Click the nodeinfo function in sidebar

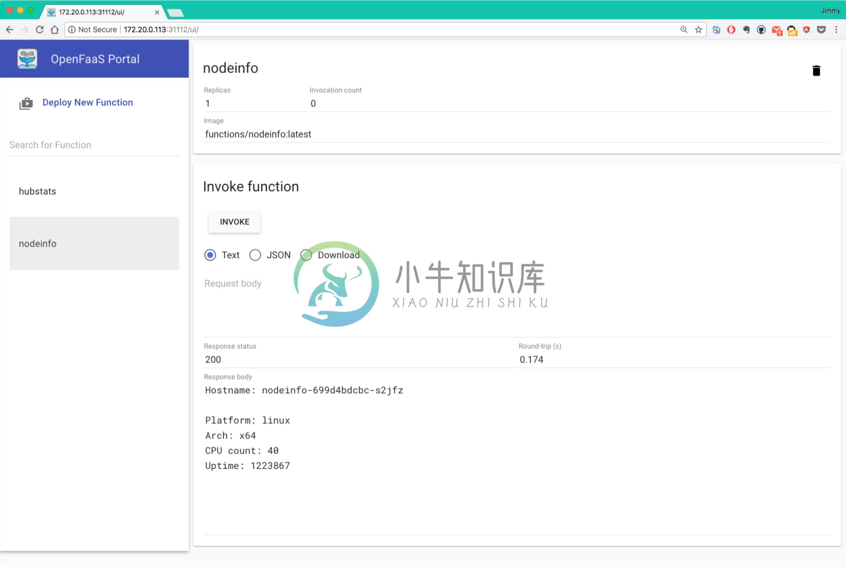tap(94, 243)
